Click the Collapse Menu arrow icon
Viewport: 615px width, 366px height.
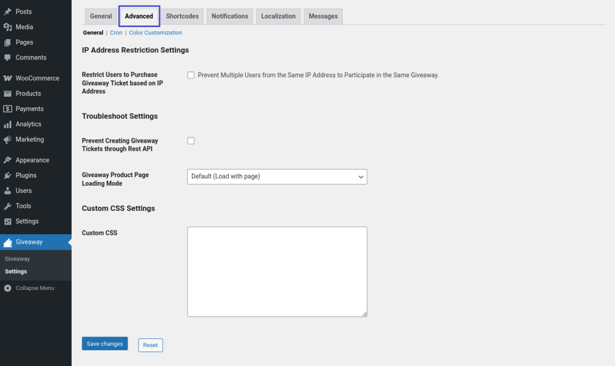(8, 288)
